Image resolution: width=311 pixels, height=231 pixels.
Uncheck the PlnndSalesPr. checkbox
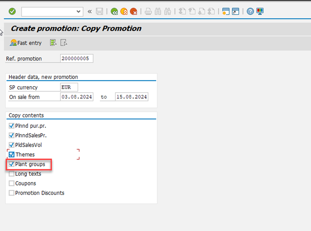click(11, 135)
